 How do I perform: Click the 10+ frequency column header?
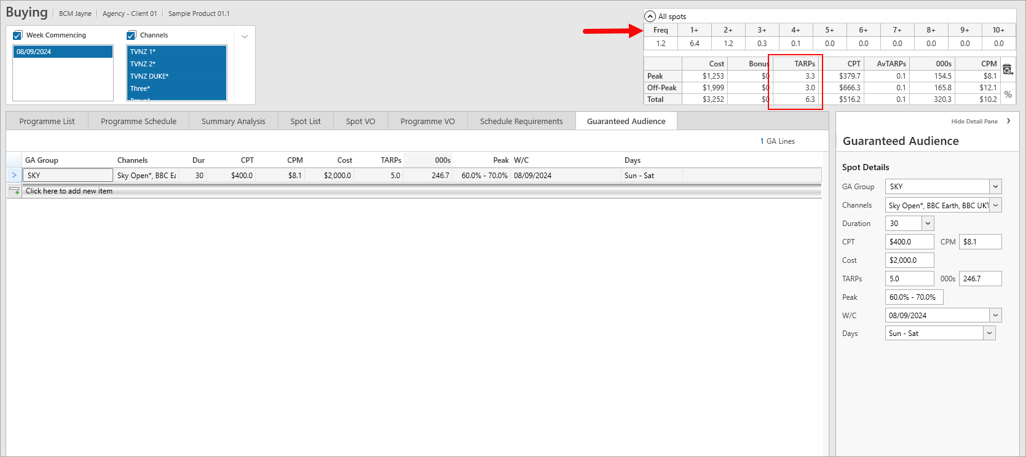(998, 30)
